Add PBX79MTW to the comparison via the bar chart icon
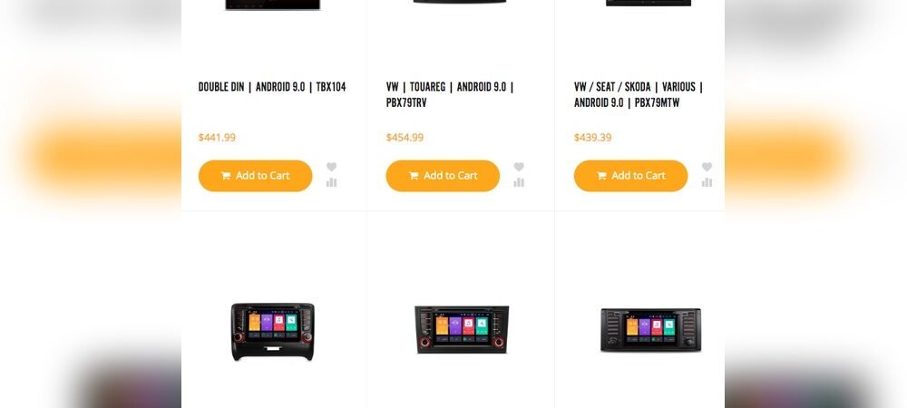 pyautogui.click(x=707, y=182)
